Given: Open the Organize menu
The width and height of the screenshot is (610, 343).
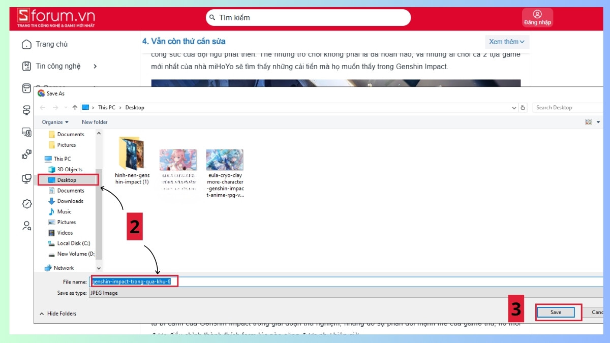Looking at the screenshot, I should point(55,122).
